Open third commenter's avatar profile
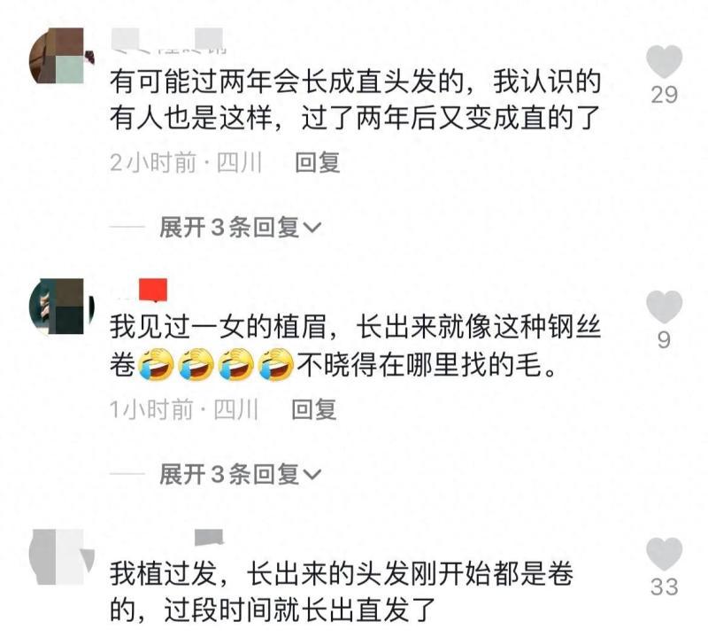This screenshot has width=708, height=637. [x=61, y=557]
